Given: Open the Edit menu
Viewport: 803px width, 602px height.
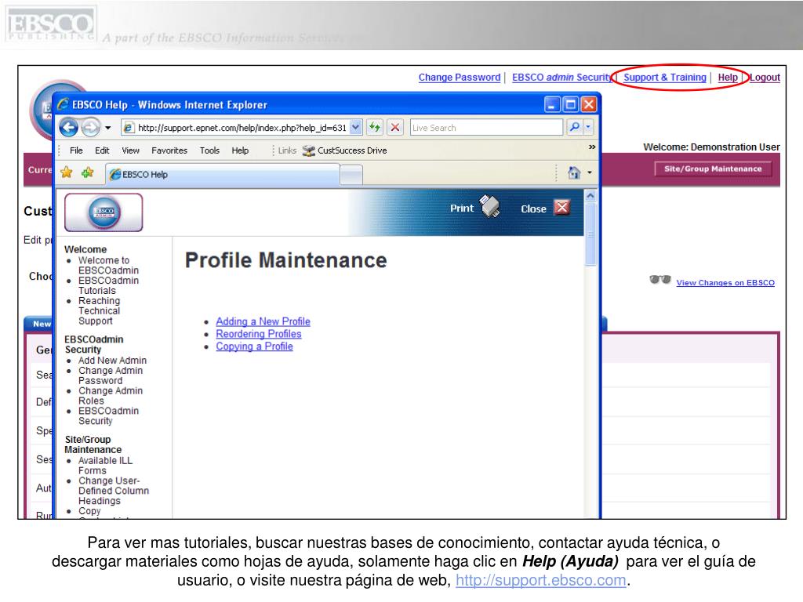Looking at the screenshot, I should 102,150.
